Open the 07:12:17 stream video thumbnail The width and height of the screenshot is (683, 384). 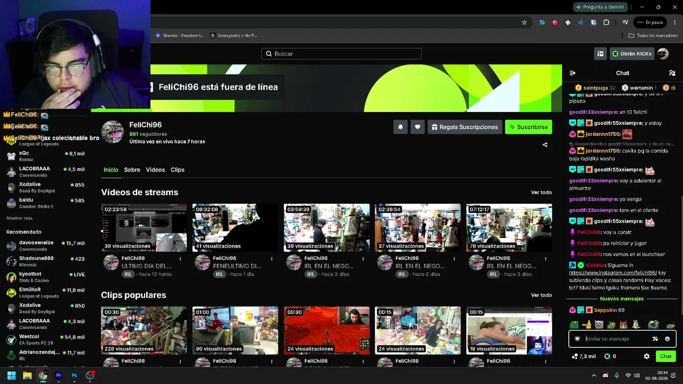point(509,228)
